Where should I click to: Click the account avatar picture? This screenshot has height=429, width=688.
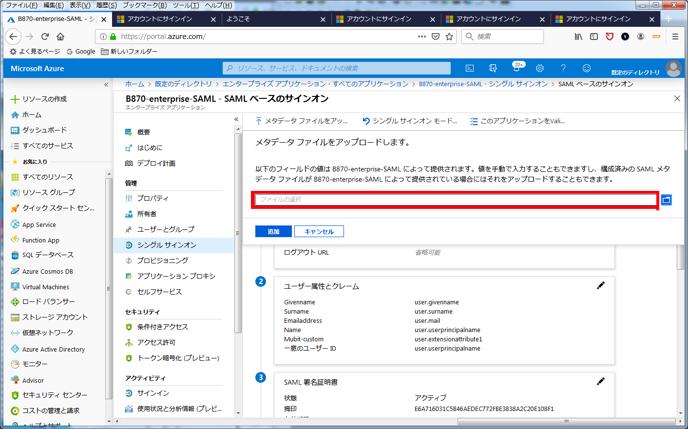coord(673,69)
